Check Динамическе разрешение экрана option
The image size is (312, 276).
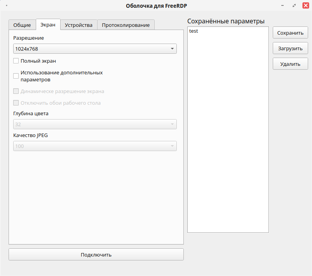(x=16, y=91)
